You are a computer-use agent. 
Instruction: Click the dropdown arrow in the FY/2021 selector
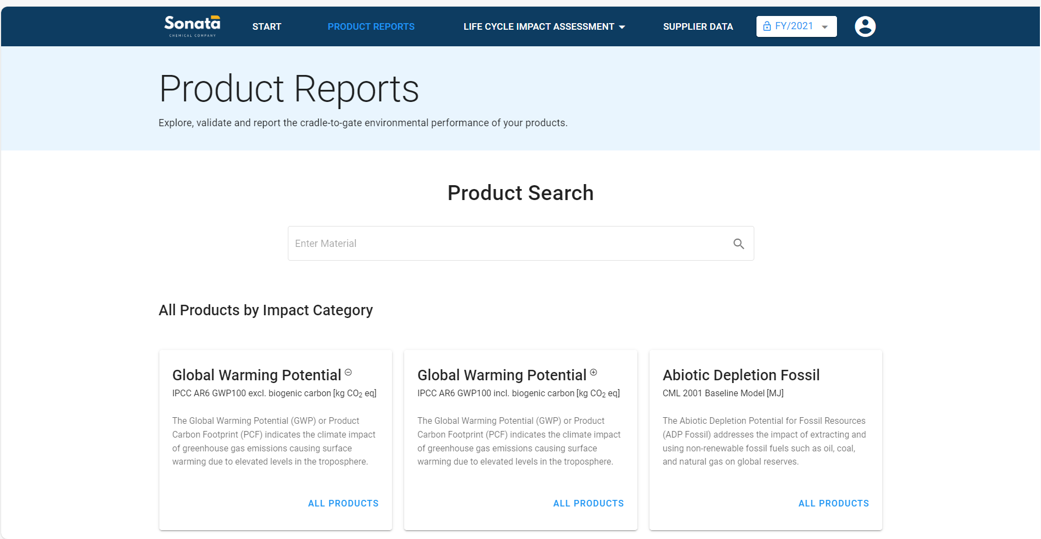point(825,27)
